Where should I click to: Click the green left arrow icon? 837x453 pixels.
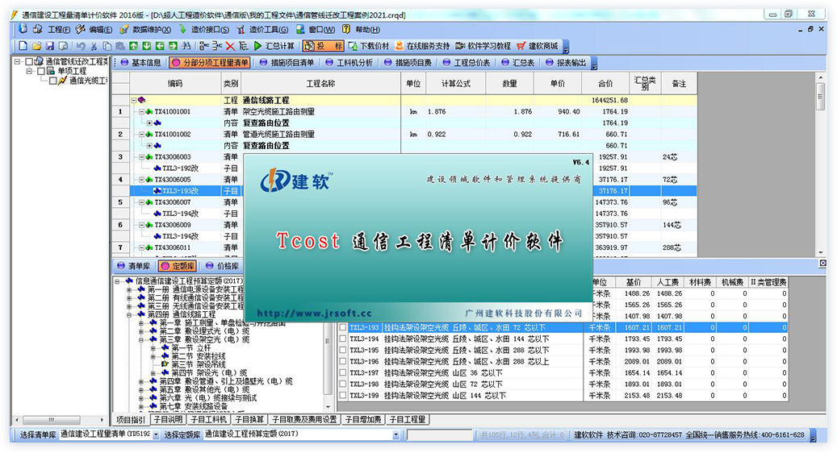160,46
